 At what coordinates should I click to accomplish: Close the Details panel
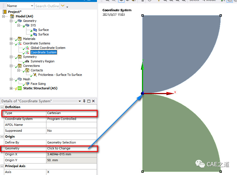tap(93, 101)
